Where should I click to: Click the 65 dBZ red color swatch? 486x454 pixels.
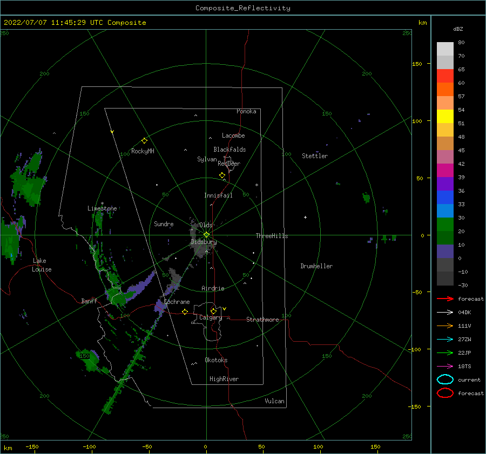(445, 76)
